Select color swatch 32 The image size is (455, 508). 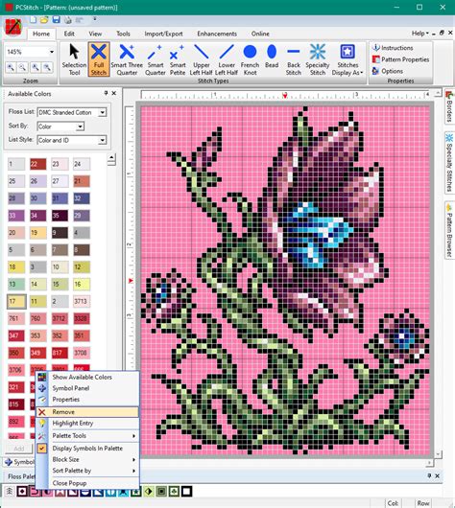click(82, 198)
